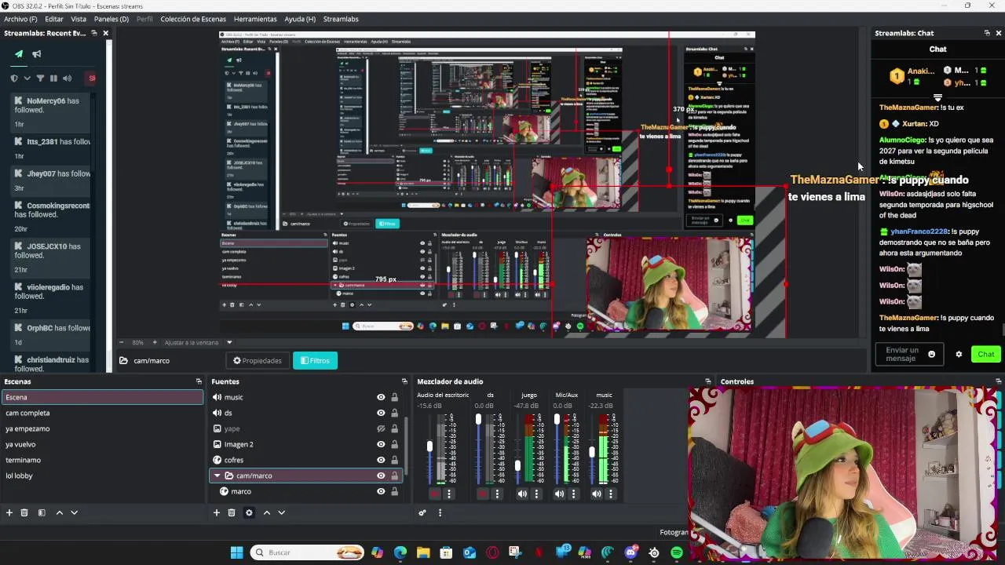
Task: Open the megaphone tab in Recent Events
Action: click(37, 54)
